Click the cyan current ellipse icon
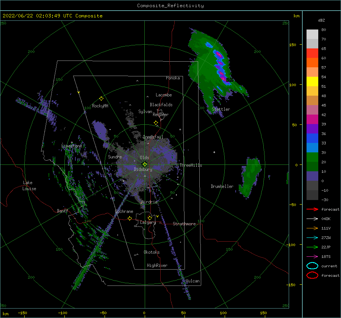This screenshot has width=341, height=318. click(312, 266)
